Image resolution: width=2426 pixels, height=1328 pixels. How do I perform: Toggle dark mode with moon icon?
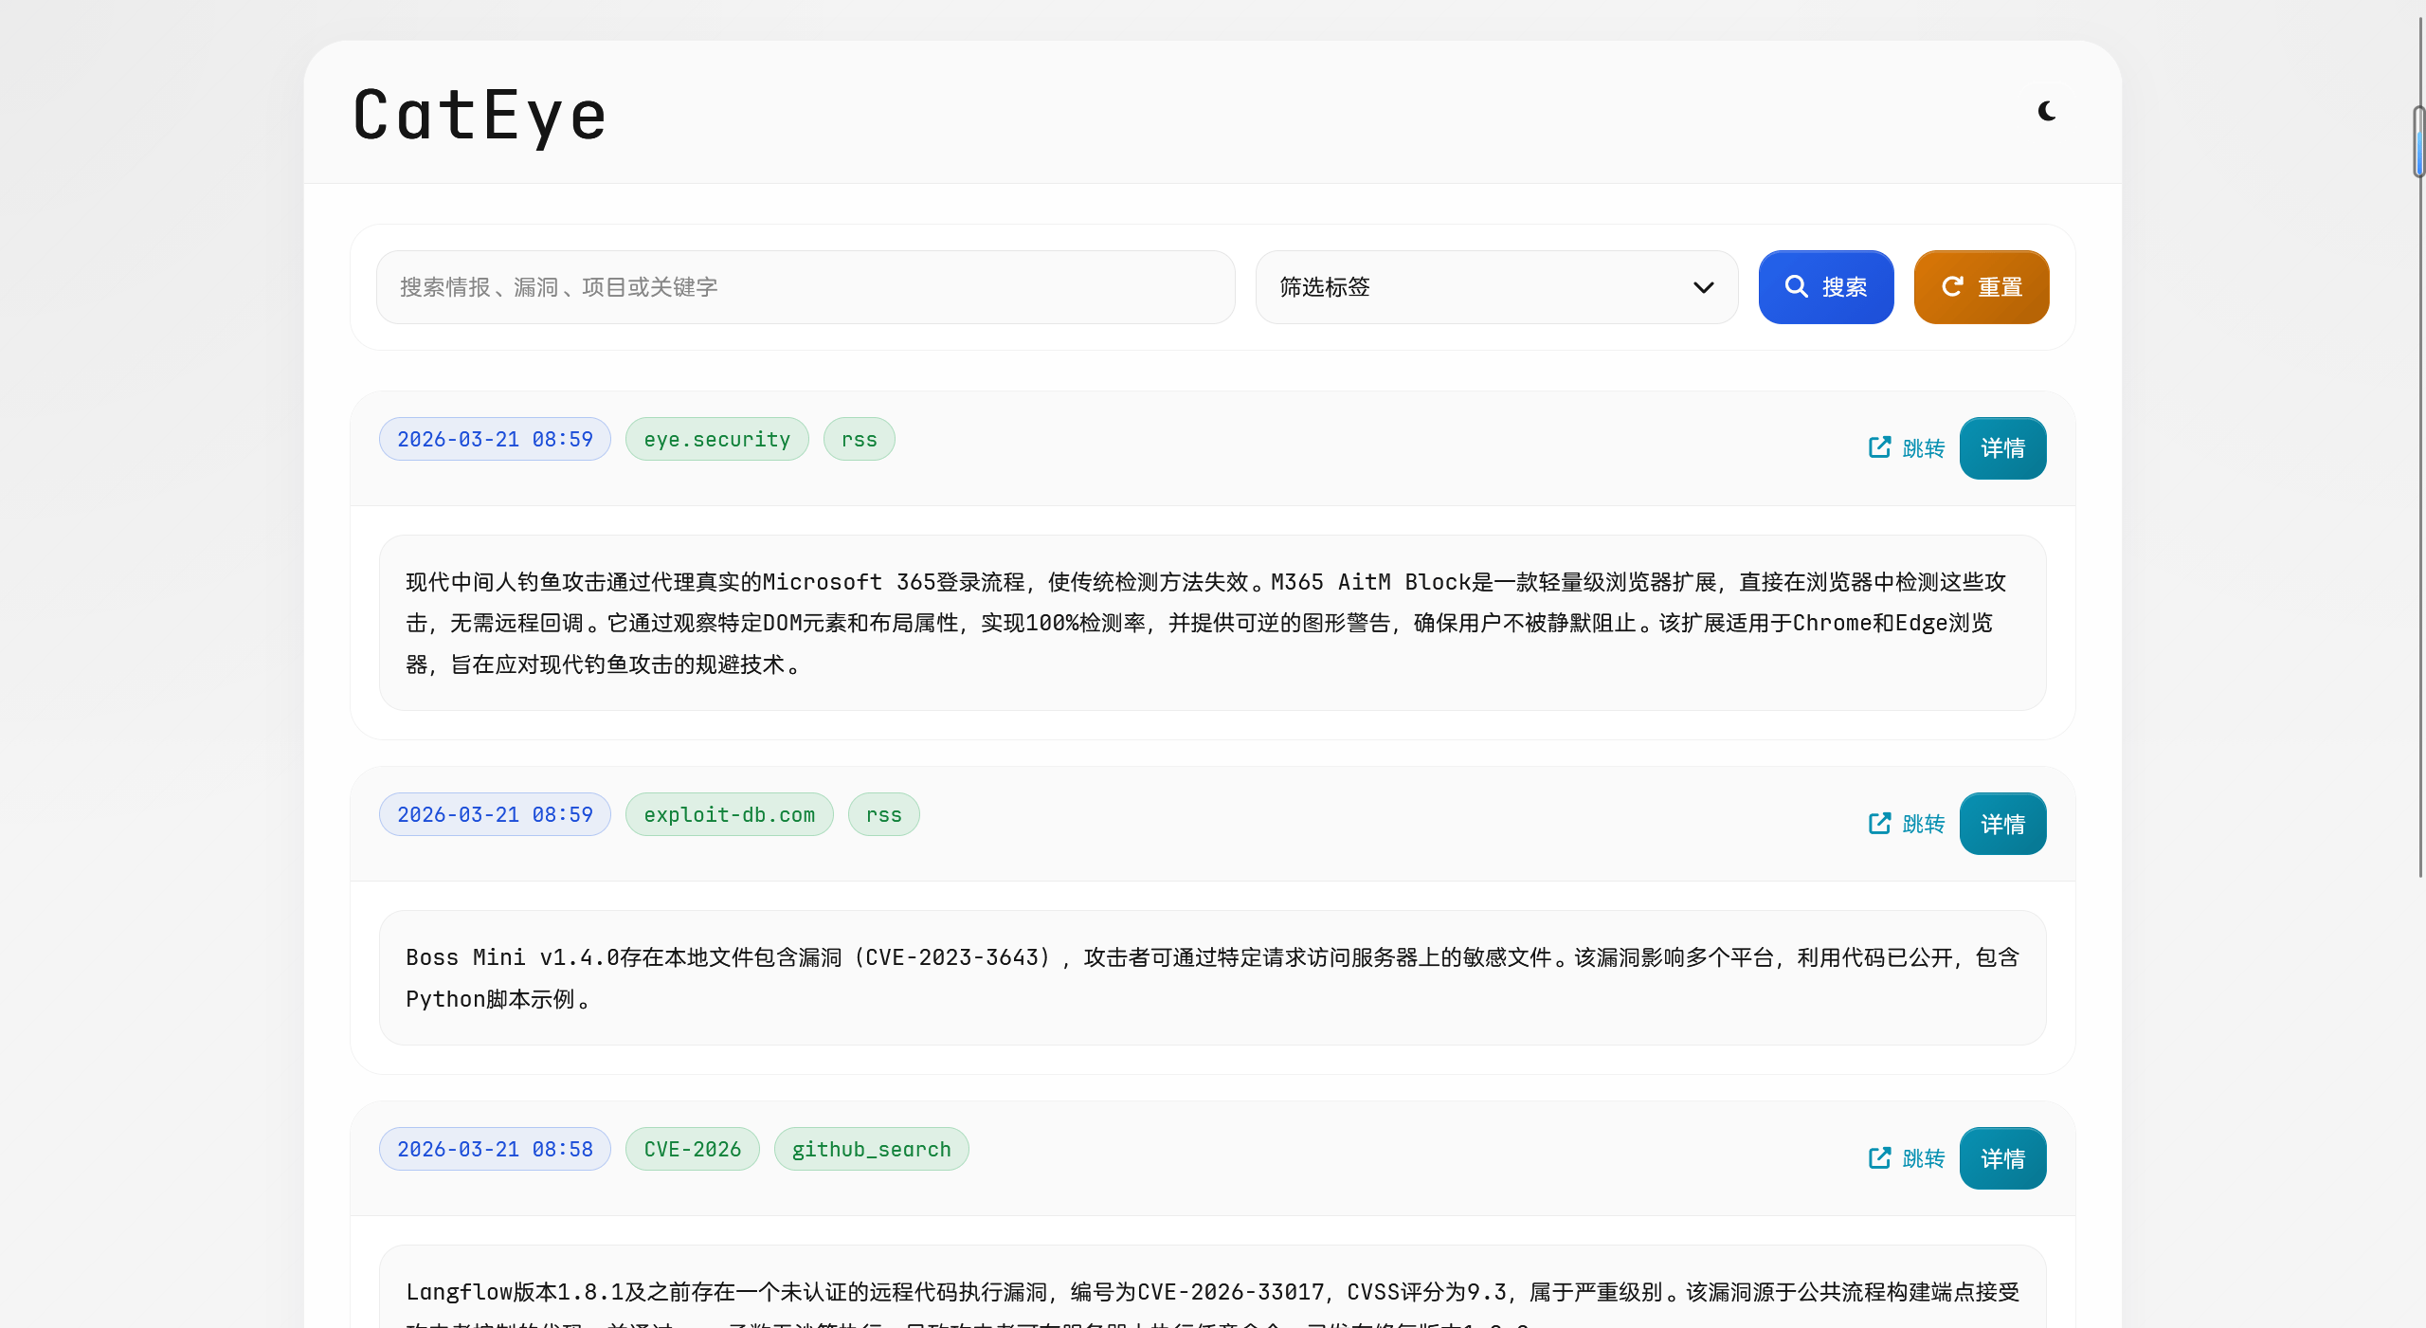click(x=2046, y=112)
